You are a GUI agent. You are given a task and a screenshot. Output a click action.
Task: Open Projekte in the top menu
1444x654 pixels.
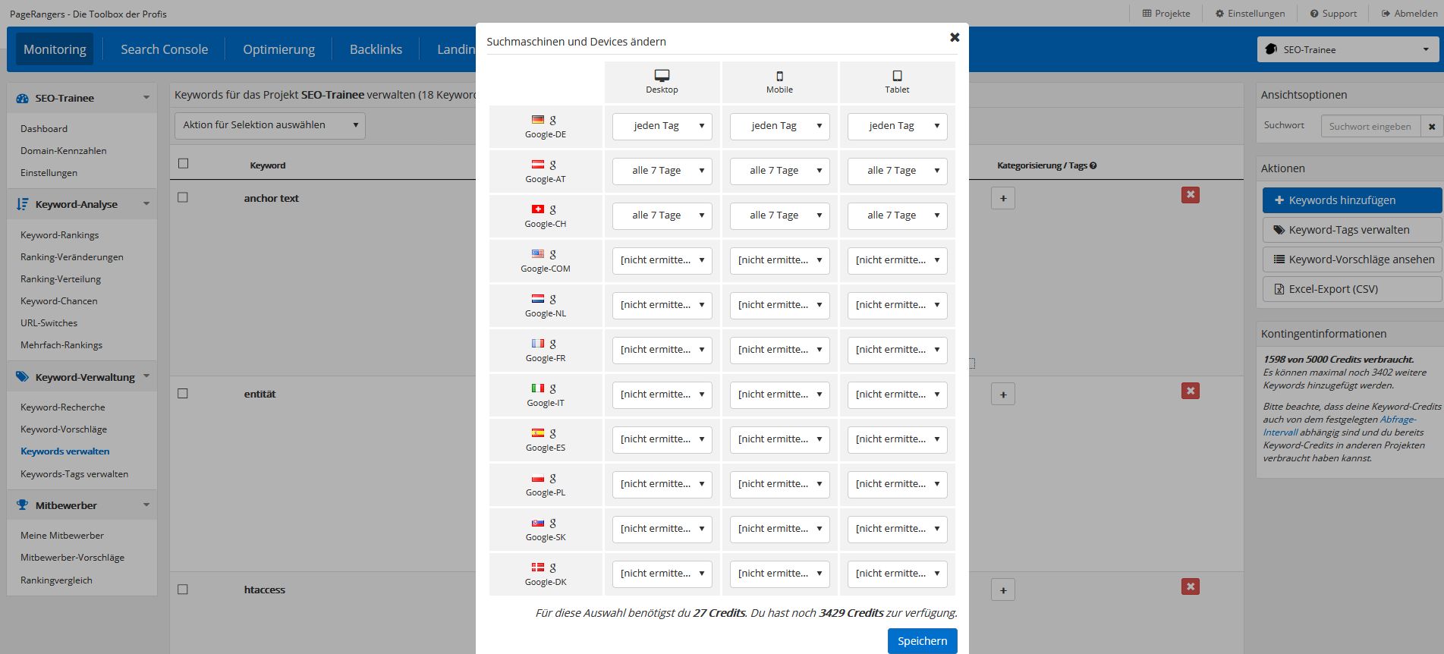point(1166,14)
